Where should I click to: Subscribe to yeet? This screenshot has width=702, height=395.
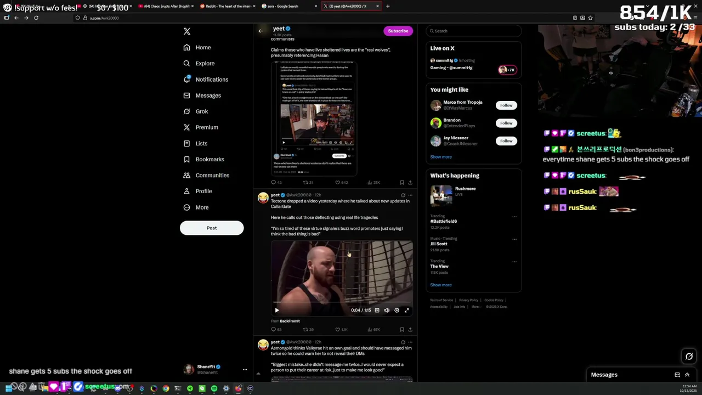point(398,31)
